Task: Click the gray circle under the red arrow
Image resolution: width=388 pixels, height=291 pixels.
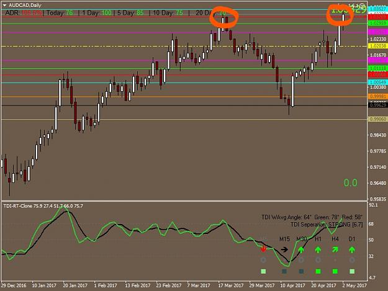Action: 263,260
